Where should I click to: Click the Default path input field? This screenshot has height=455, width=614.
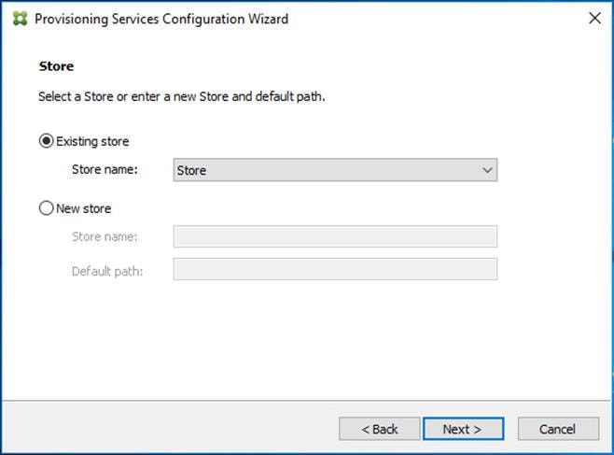pos(335,269)
